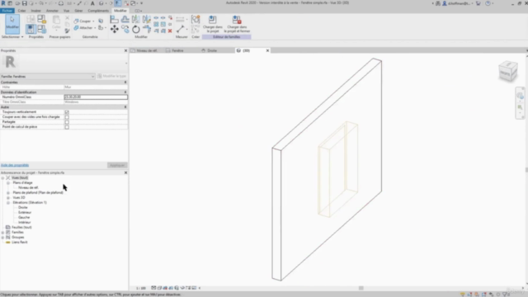Viewport: 528px width, 297px height.
Task: Select the Align tool icon
Action: click(x=114, y=19)
